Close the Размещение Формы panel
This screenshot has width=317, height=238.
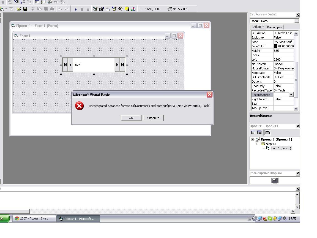point(297,173)
